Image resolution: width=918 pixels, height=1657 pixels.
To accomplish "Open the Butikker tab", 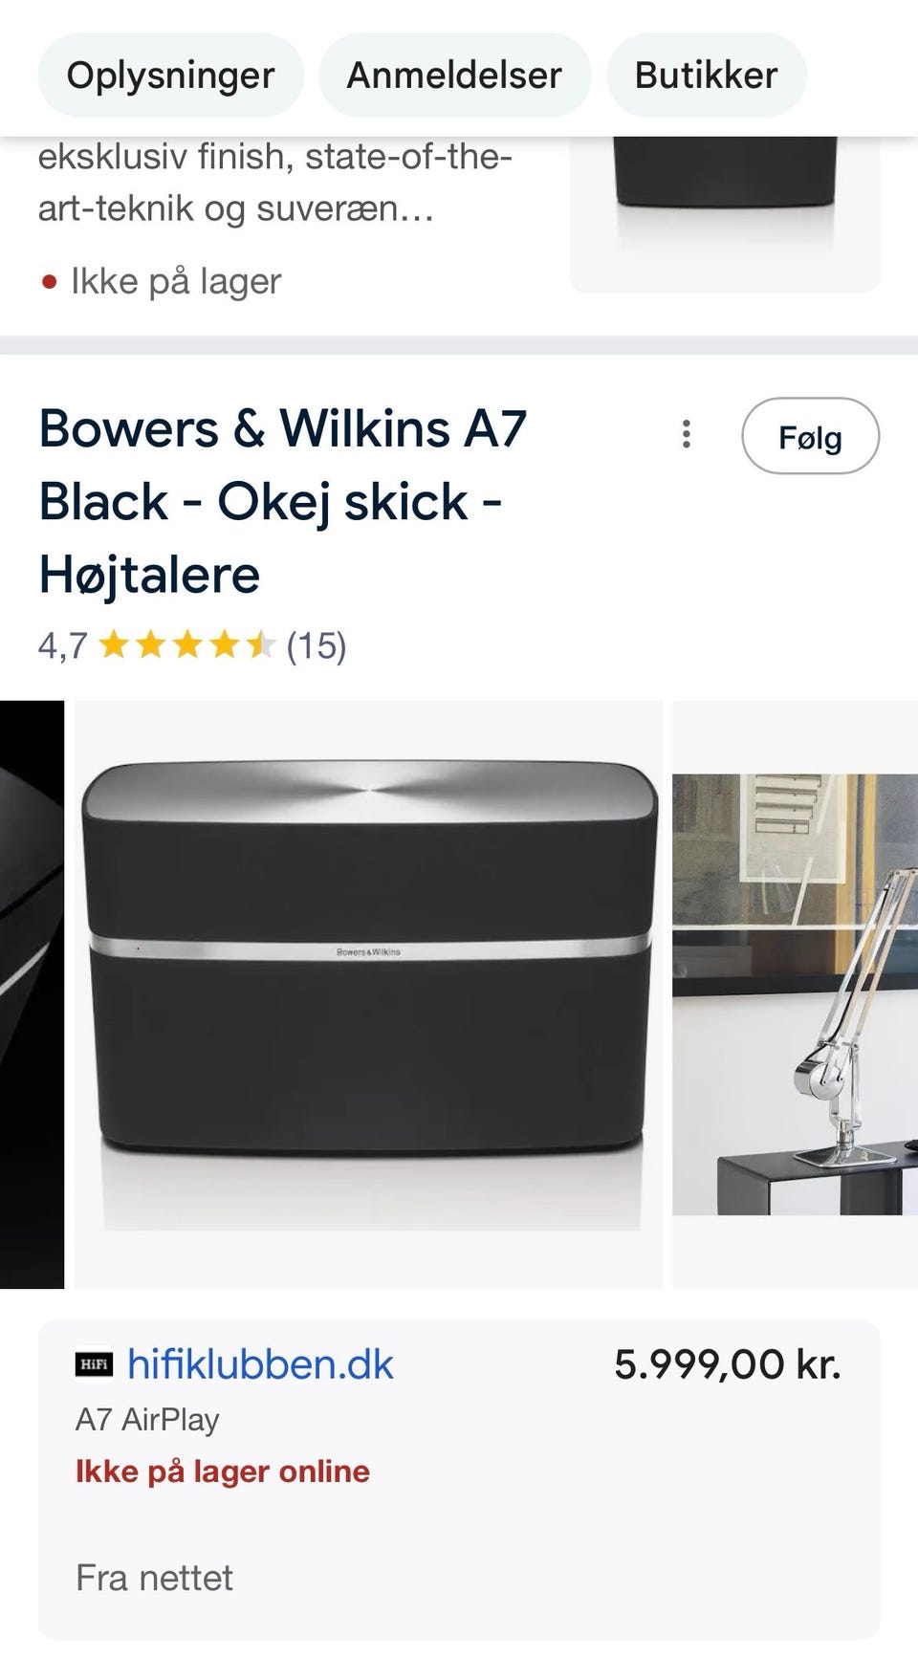I will click(707, 76).
